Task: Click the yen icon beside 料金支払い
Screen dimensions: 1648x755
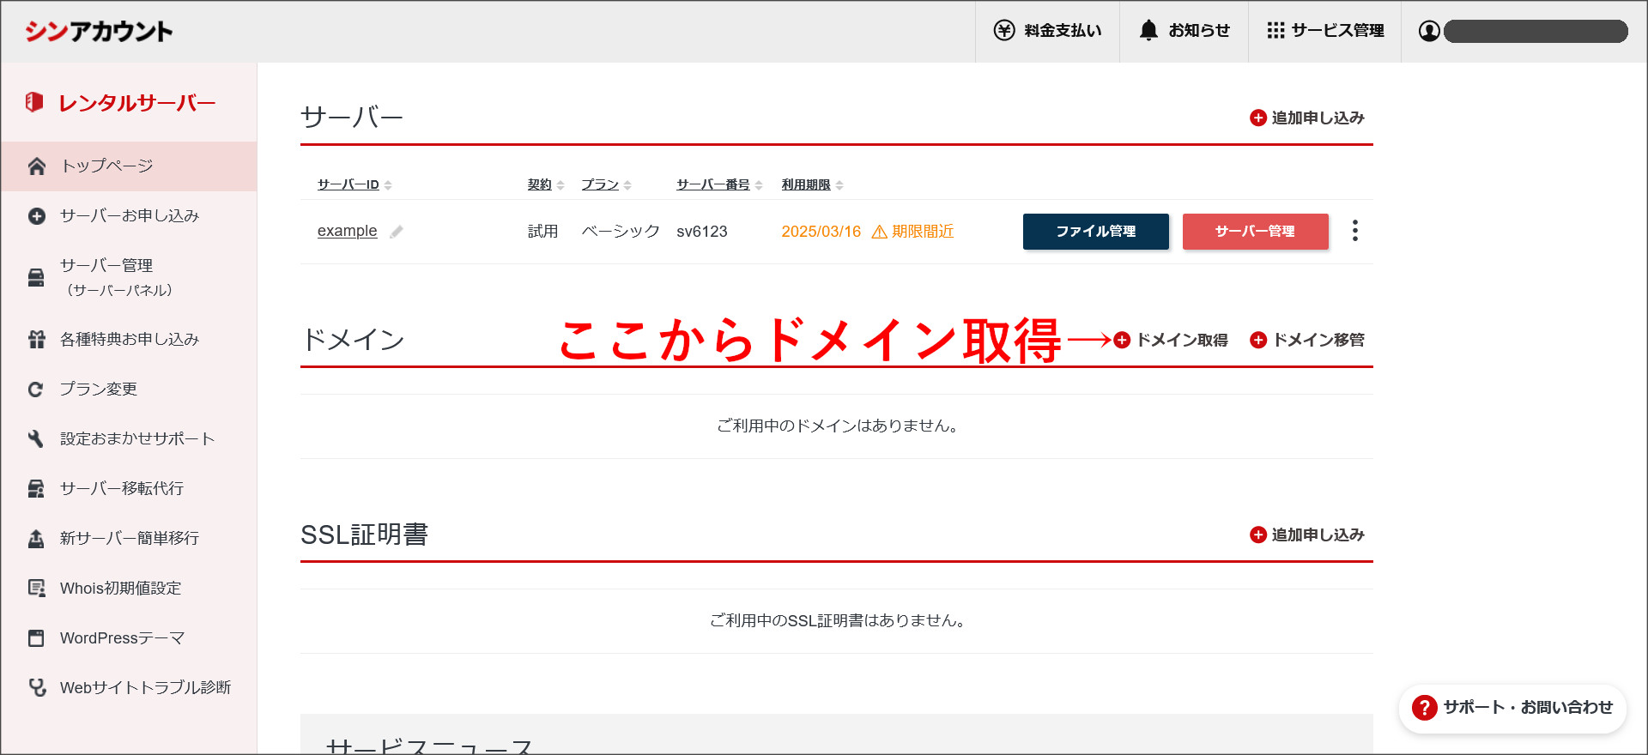Action: (1003, 31)
